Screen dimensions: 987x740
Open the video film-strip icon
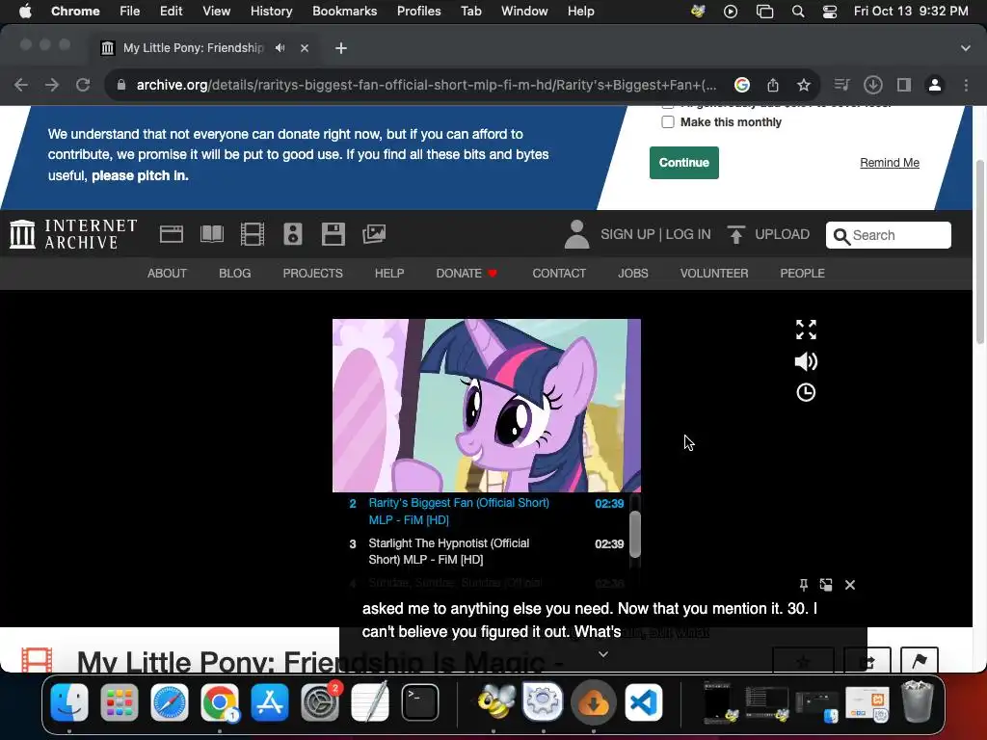(253, 234)
